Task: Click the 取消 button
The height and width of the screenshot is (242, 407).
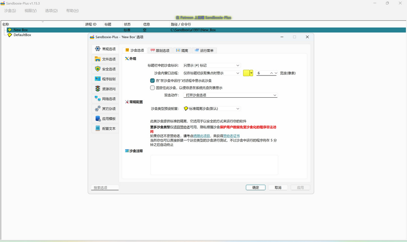Action: pos(278,188)
